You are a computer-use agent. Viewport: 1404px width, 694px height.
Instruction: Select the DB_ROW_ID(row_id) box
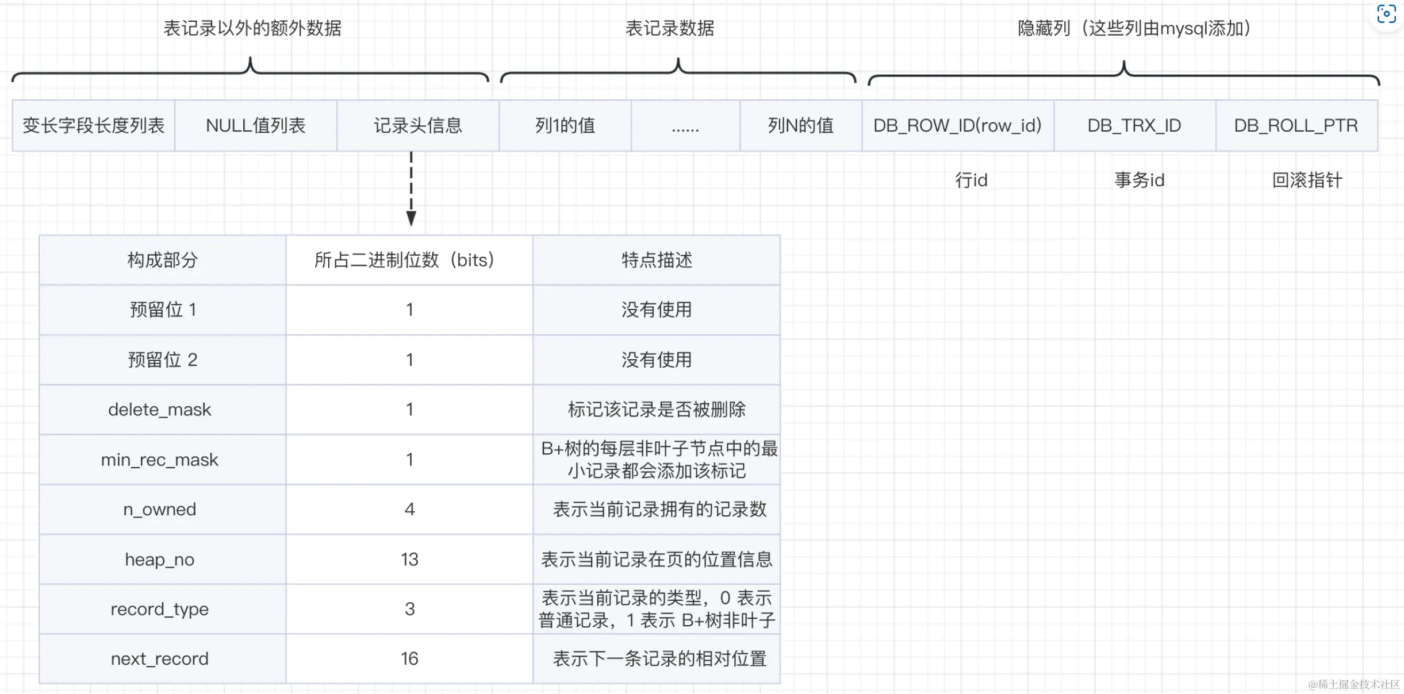click(x=957, y=126)
